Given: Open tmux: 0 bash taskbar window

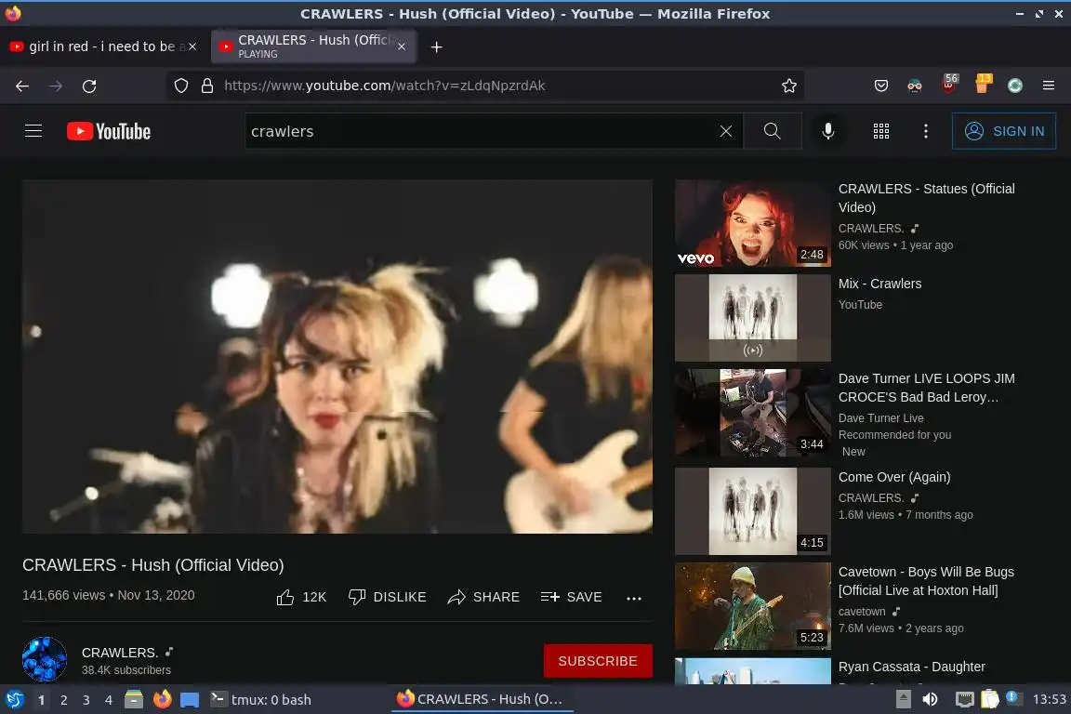Looking at the screenshot, I should coord(260,700).
